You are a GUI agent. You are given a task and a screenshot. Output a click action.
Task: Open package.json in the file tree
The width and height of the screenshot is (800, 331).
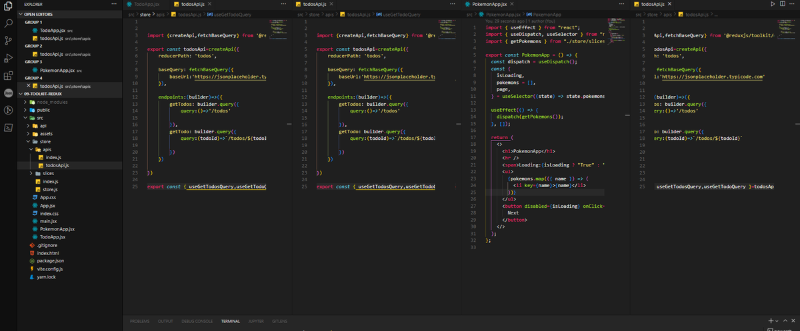tap(71, 261)
